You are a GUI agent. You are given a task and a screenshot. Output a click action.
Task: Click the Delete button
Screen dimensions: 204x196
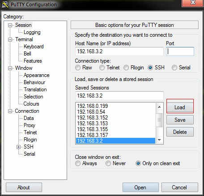point(180,132)
